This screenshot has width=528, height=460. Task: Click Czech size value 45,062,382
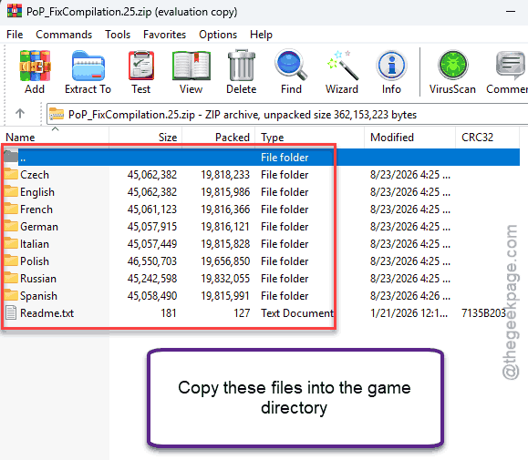coord(152,175)
